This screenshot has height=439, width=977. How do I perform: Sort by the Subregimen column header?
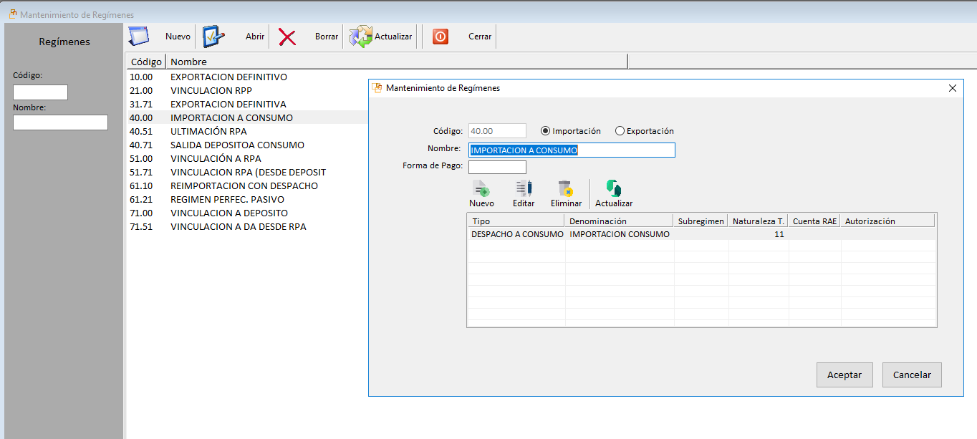[x=701, y=221]
